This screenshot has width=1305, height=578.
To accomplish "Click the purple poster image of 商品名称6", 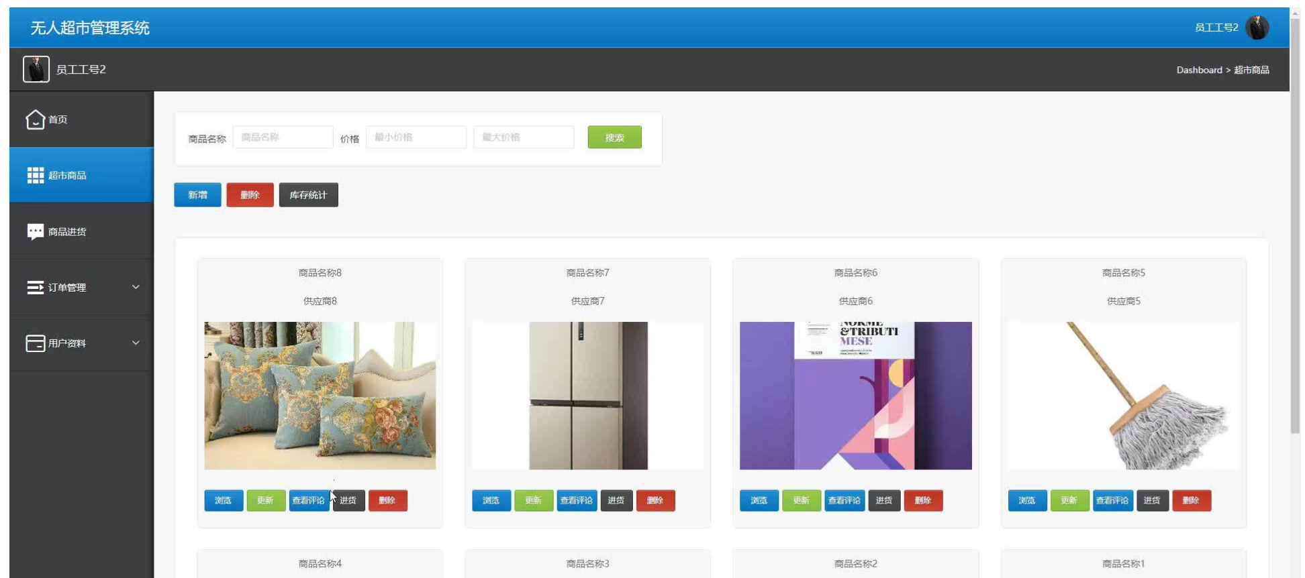I will pos(856,396).
